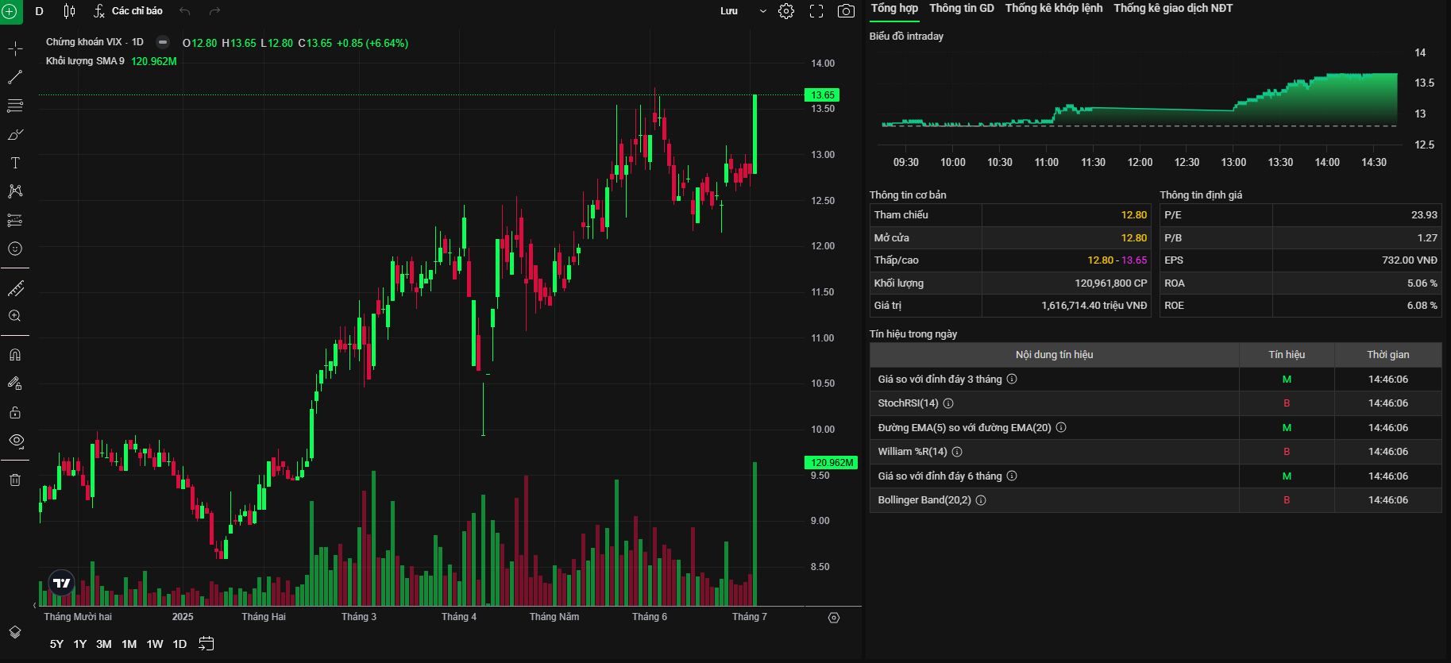Click the trash icon to remove drawings
This screenshot has height=663, width=1451.
(x=15, y=480)
